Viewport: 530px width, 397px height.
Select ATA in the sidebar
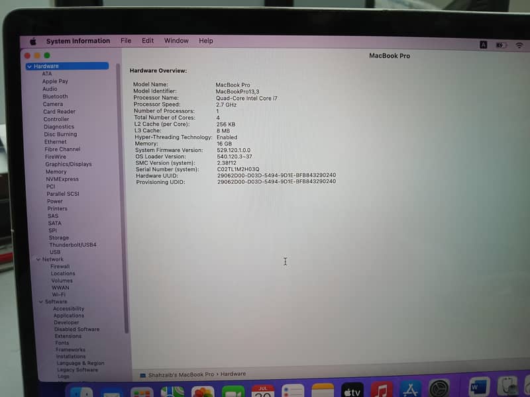pos(47,73)
